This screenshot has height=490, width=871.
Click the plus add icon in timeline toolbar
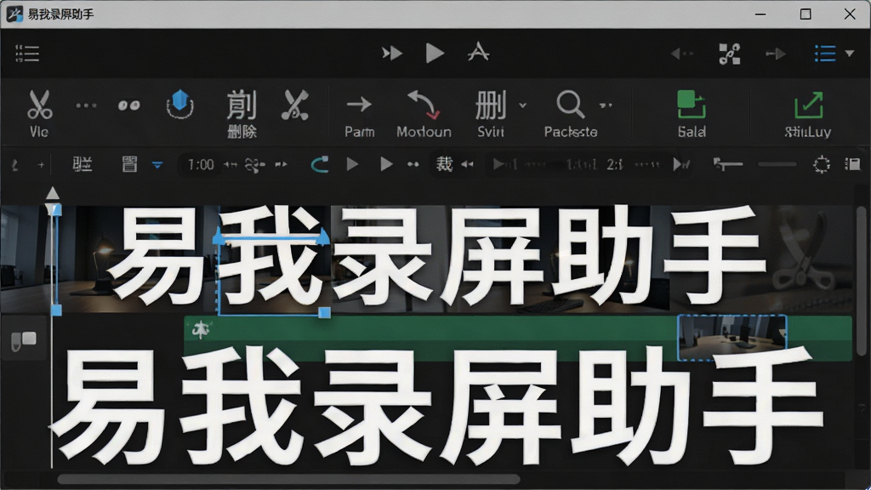[41, 165]
